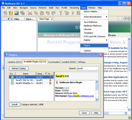Image resolution: width=132 pixels, height=120 pixels.
Task: Open the Refactor menu
Action: point(43,8)
